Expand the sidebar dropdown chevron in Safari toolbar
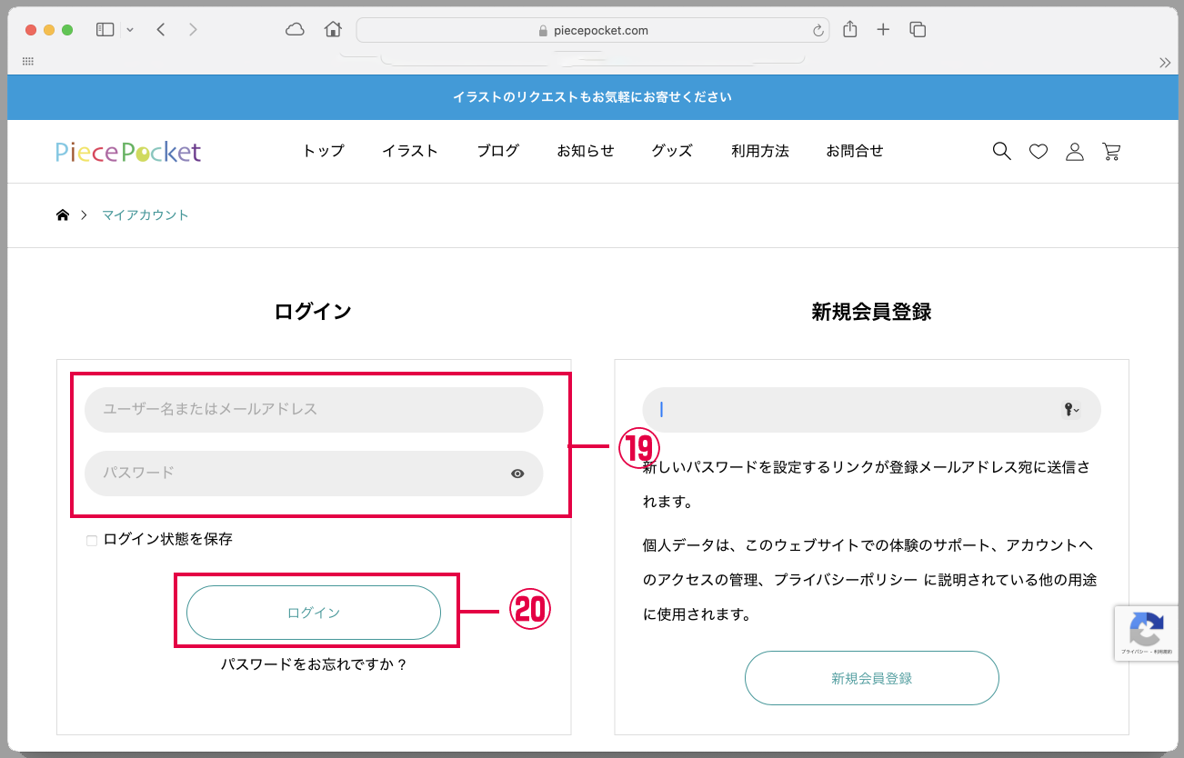The image size is (1184, 758). pos(130,30)
